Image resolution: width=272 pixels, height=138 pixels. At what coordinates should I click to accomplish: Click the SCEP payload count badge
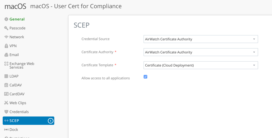click(x=51, y=121)
